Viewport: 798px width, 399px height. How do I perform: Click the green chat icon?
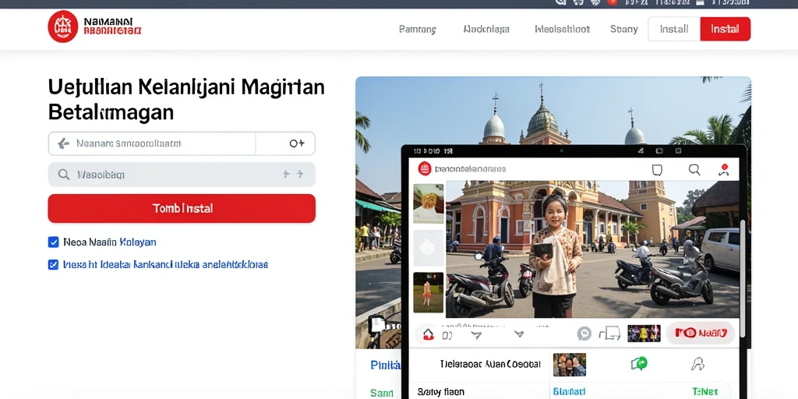(x=639, y=363)
